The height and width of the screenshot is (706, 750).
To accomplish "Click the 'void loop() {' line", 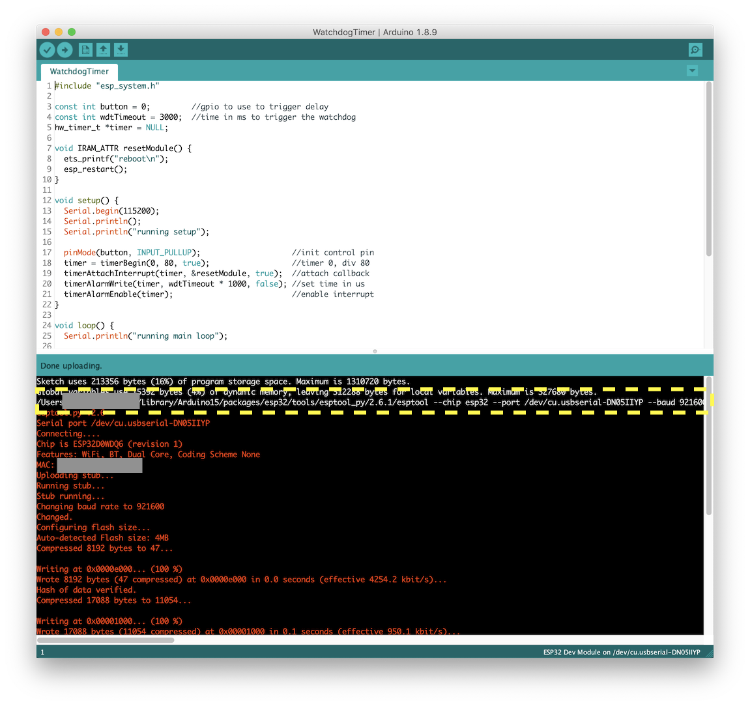I will (x=84, y=326).
